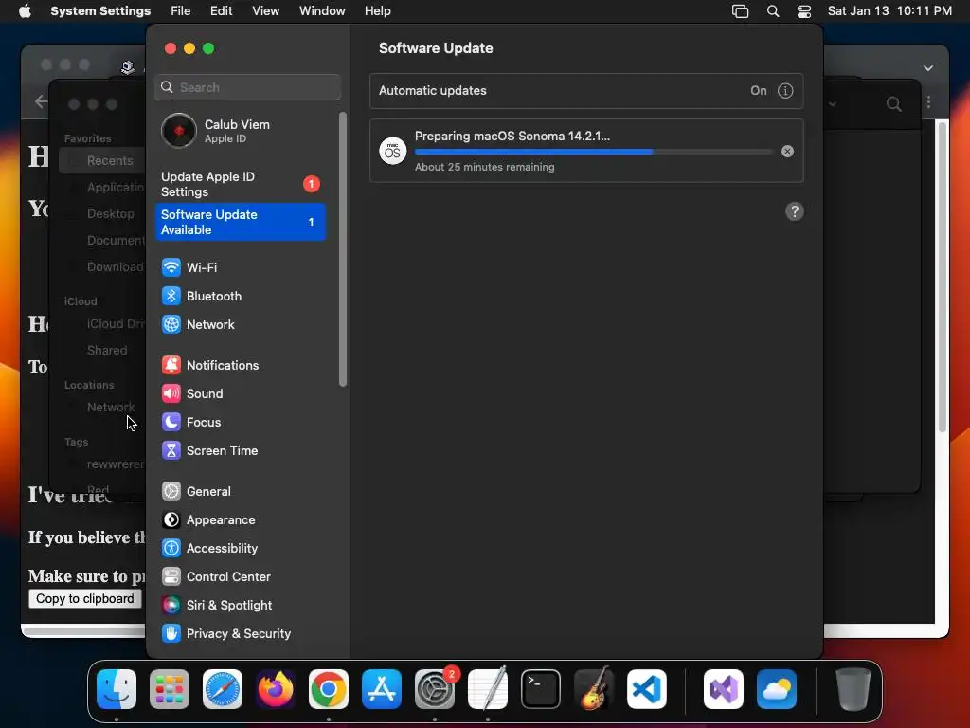The height and width of the screenshot is (728, 970).
Task: Open Stage Manager menu bar icon
Action: (x=741, y=11)
